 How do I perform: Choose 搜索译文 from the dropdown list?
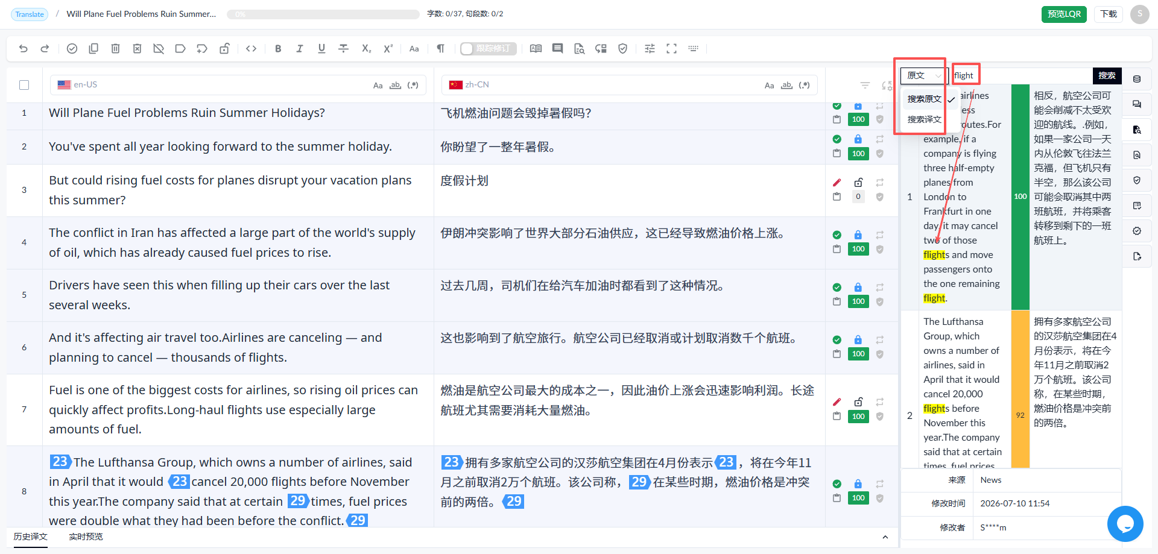coord(924,119)
